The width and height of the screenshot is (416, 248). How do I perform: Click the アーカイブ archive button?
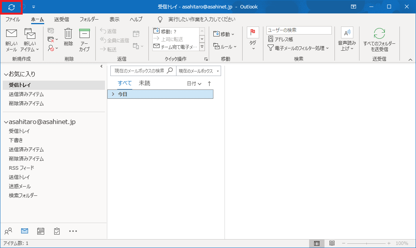click(84, 40)
